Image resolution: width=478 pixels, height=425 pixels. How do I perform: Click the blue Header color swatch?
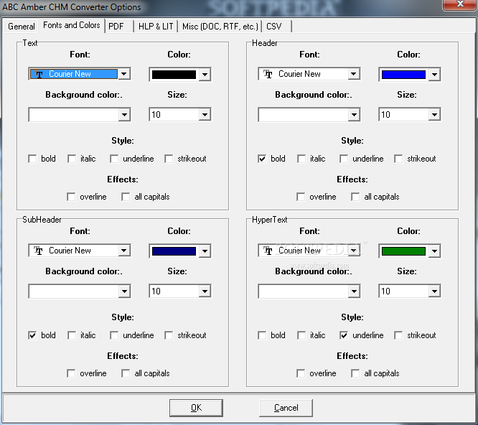point(403,75)
